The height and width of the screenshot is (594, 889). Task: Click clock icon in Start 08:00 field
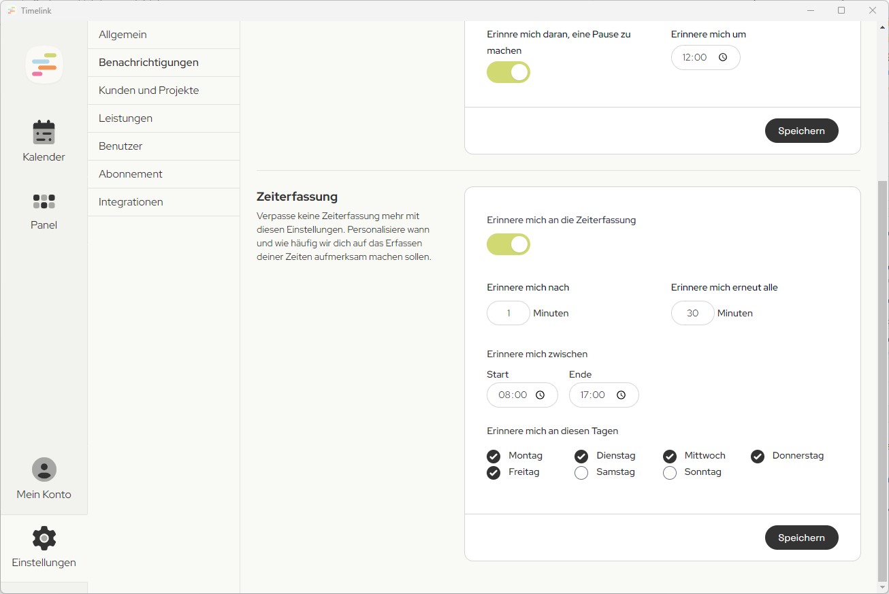pyautogui.click(x=540, y=395)
